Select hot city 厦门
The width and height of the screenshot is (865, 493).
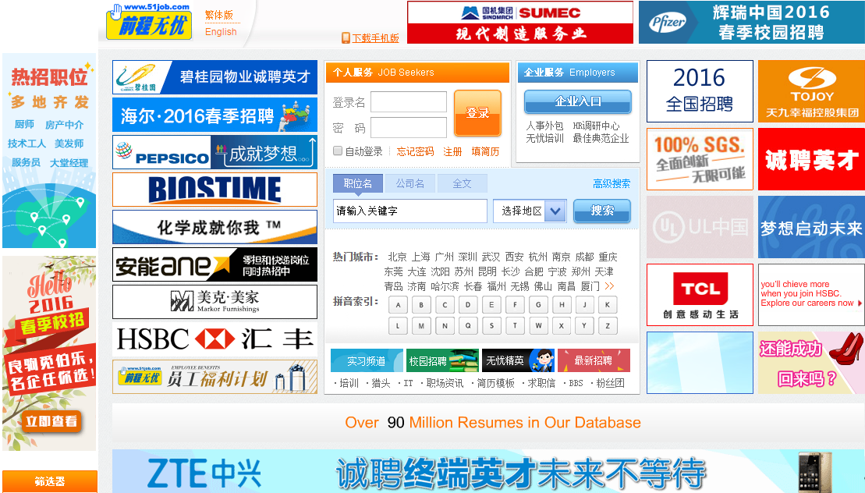(x=590, y=286)
